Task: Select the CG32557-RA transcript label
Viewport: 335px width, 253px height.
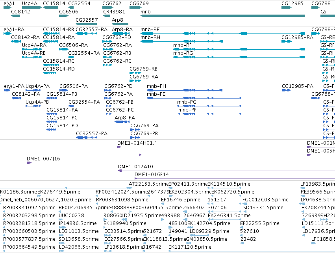Action: (x=91, y=30)
